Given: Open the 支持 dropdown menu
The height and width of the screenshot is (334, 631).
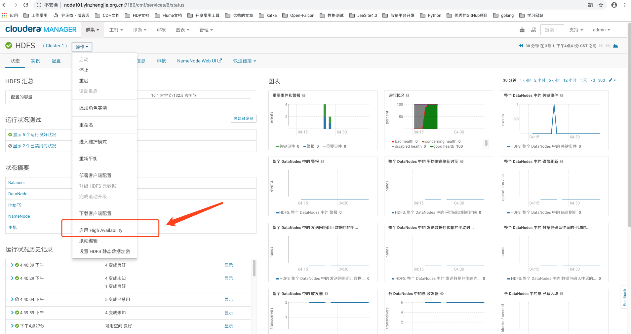Looking at the screenshot, I should coord(576,30).
